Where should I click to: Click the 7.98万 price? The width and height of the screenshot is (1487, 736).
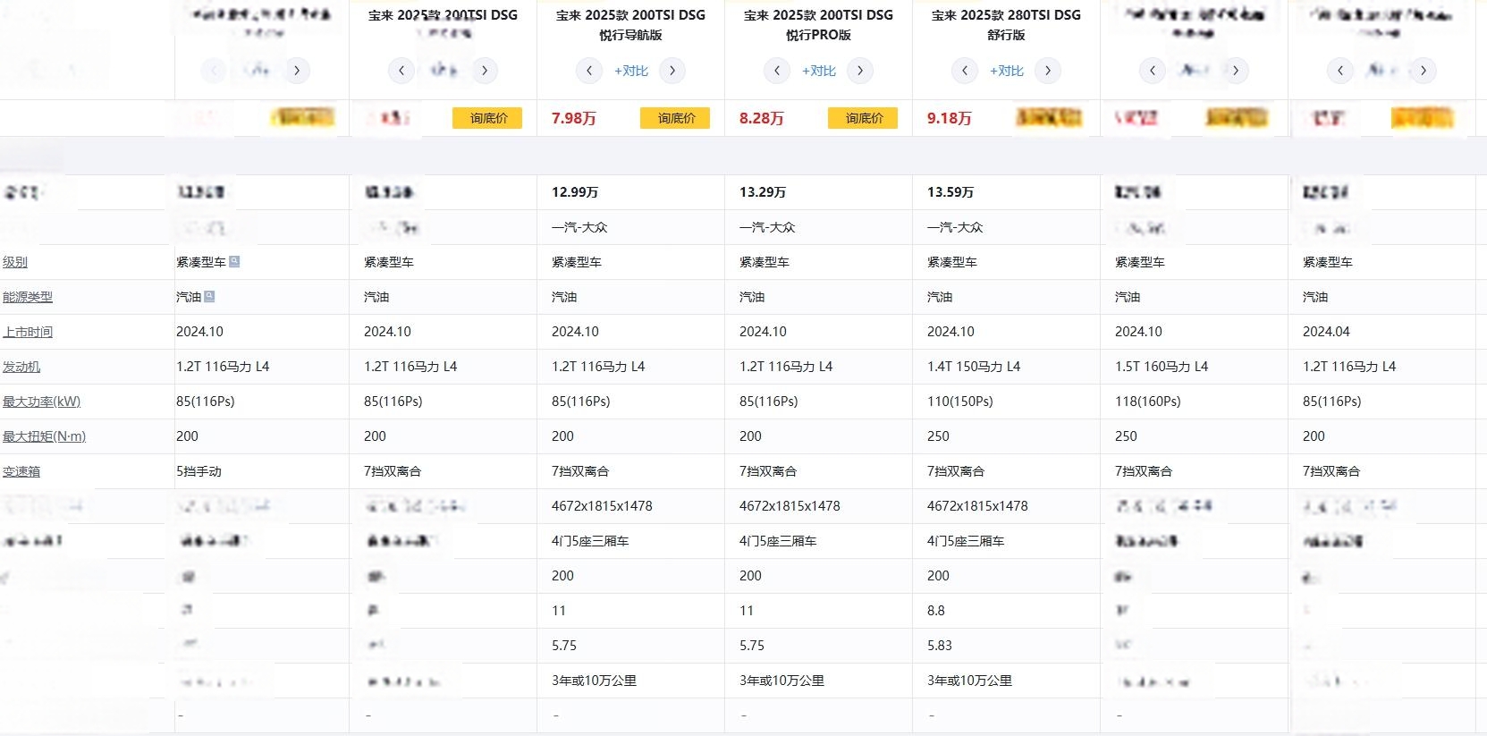(x=574, y=118)
